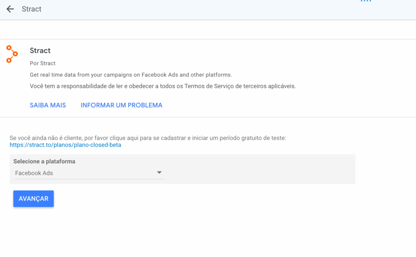This screenshot has width=416, height=257.
Task: Expand the Facebook Ads platform dropdown
Action: click(x=89, y=173)
